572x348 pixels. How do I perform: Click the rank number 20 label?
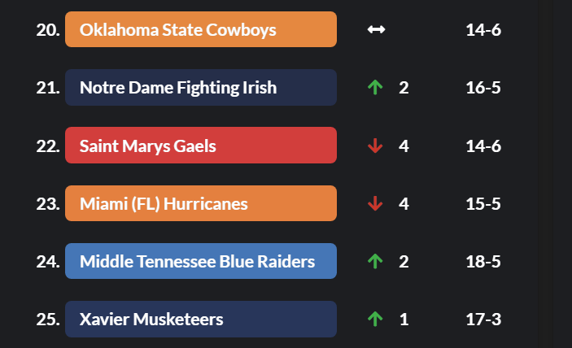(47, 30)
